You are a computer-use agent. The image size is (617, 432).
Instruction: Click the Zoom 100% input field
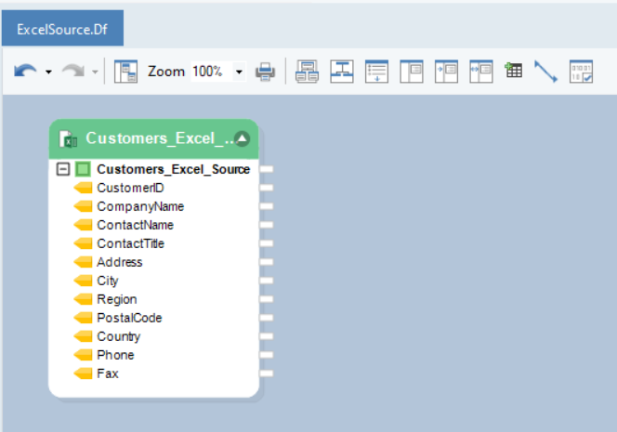coord(209,72)
